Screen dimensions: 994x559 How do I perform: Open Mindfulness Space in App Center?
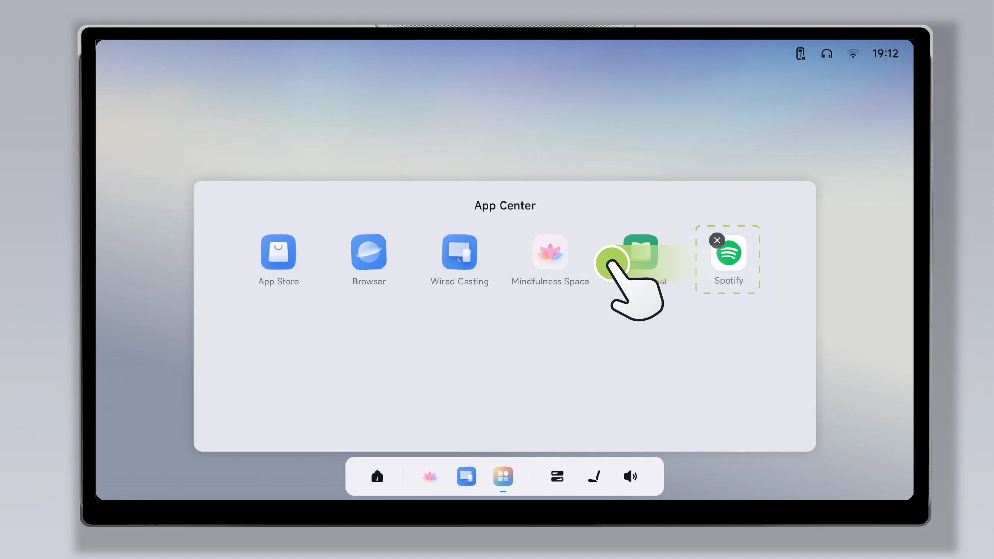point(550,252)
